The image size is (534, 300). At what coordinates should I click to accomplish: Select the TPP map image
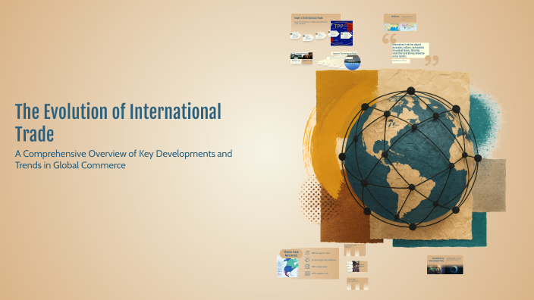341,33
